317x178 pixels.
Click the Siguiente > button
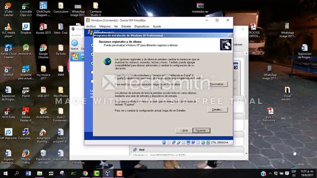point(202,131)
